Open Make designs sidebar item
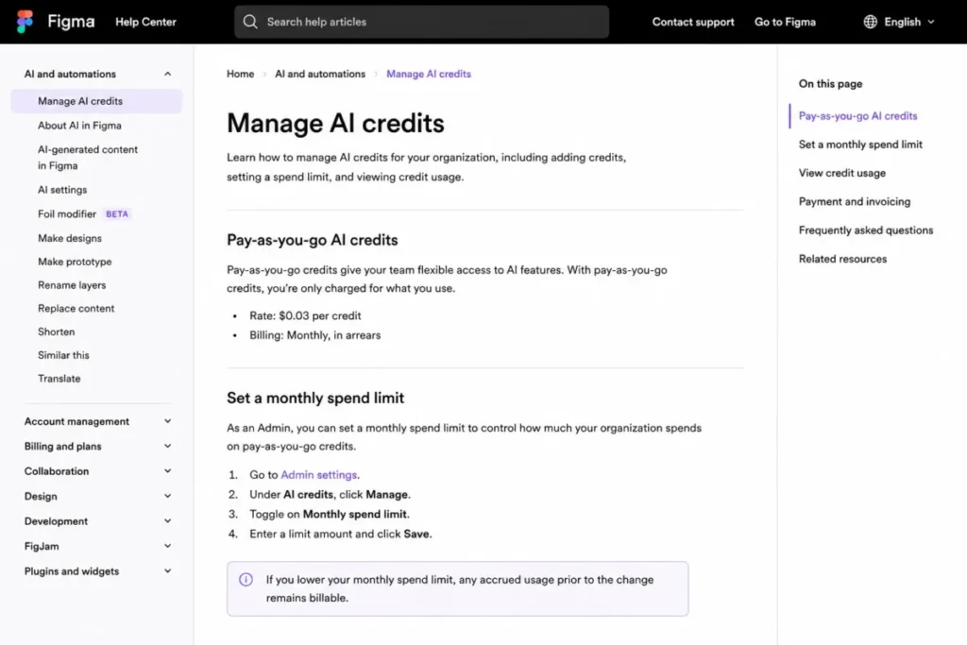This screenshot has width=967, height=645. 70,238
